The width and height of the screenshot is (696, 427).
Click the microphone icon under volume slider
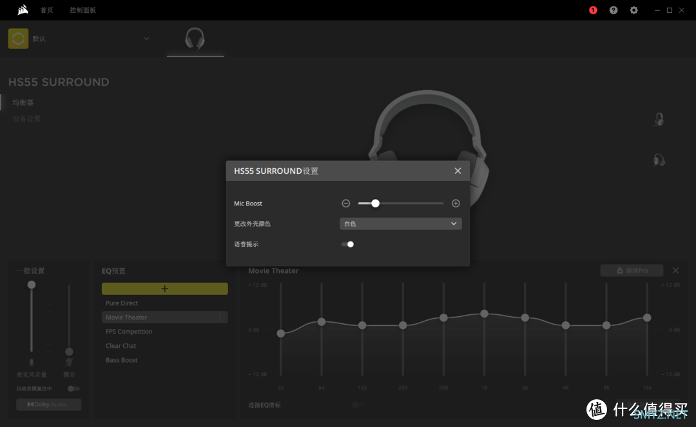tap(32, 362)
